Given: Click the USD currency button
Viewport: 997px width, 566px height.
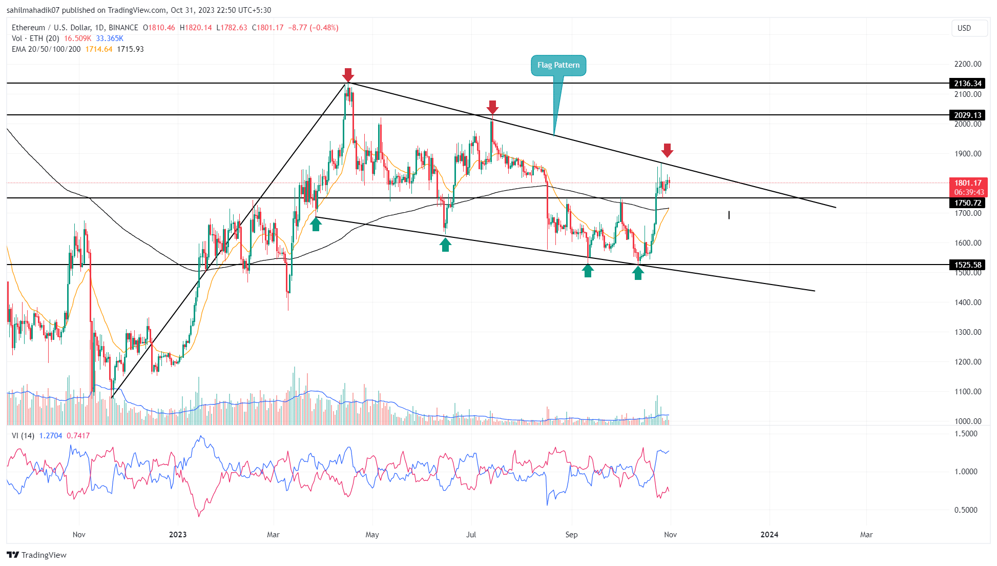Looking at the screenshot, I should click(969, 28).
